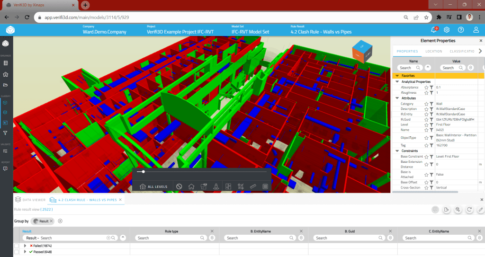Open the filter funnel in left sidebar
The image size is (485, 257).
[x=5, y=133]
